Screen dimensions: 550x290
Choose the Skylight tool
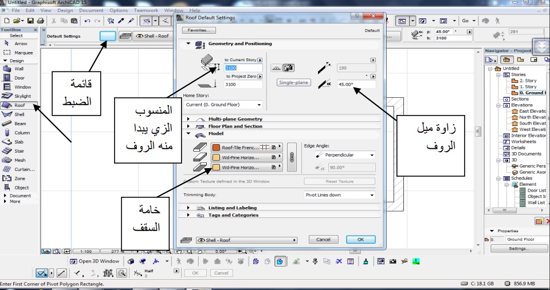18,96
